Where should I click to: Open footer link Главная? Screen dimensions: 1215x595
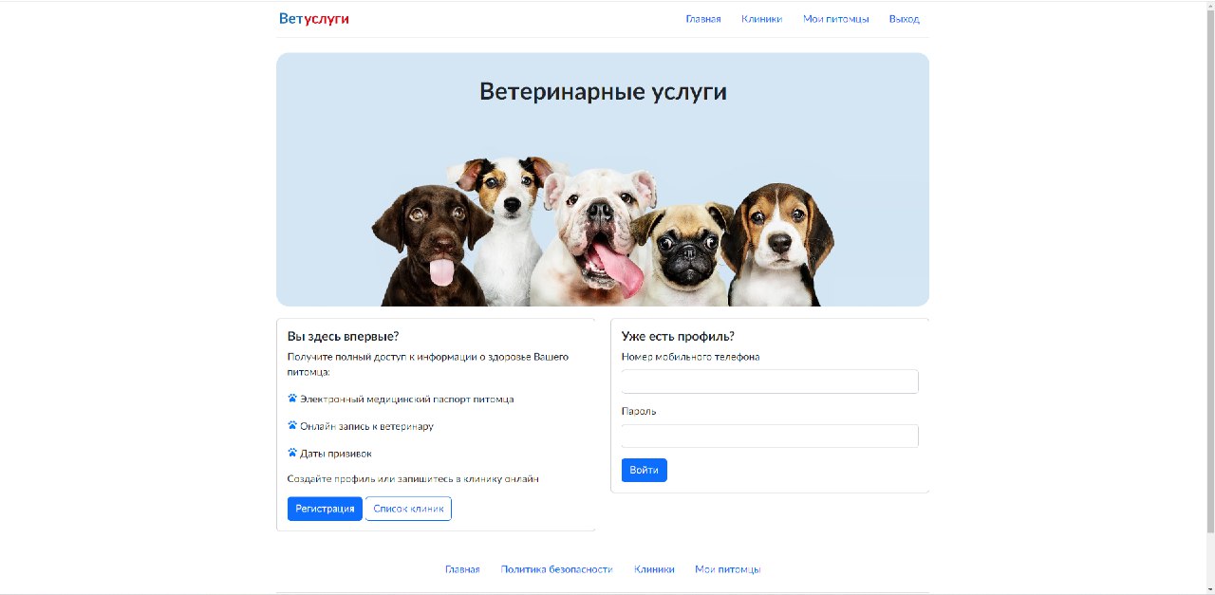point(462,569)
